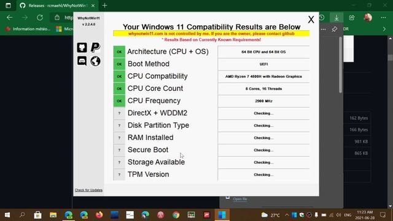Expand the favorites bar overflow chevron
393x221 pixels.
point(384,29)
